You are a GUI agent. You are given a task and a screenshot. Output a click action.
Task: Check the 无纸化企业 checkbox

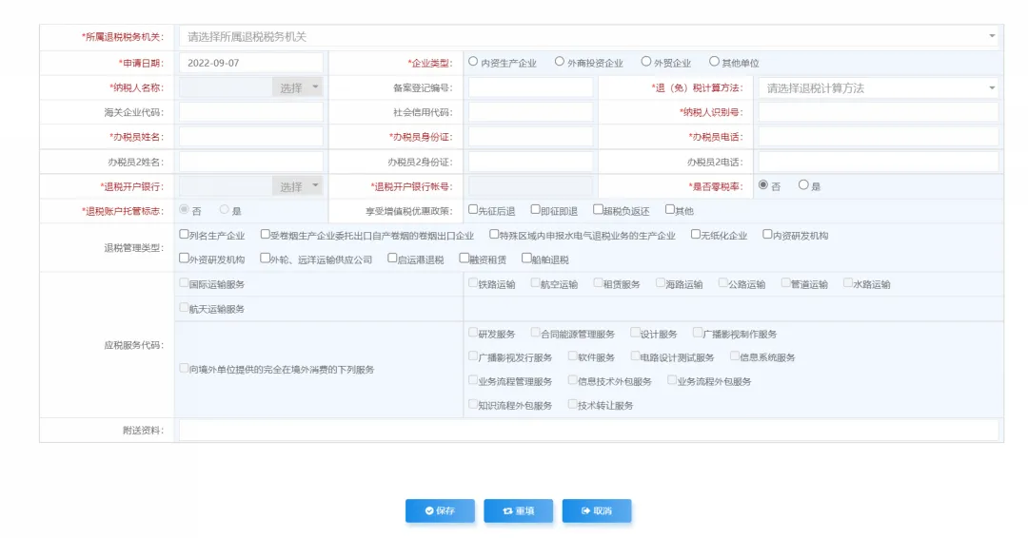696,235
